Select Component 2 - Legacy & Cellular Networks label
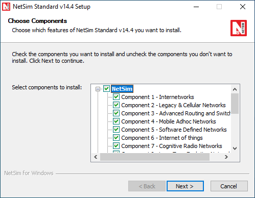The width and height of the screenshot is (255, 198). [x=173, y=105]
